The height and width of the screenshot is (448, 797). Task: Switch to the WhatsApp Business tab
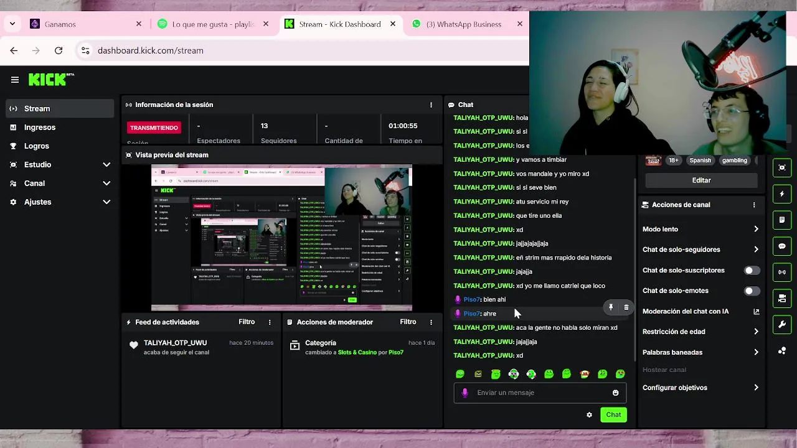(467, 24)
